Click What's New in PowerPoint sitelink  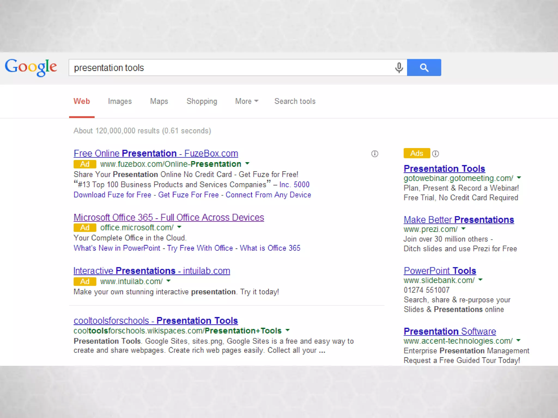tap(117, 248)
